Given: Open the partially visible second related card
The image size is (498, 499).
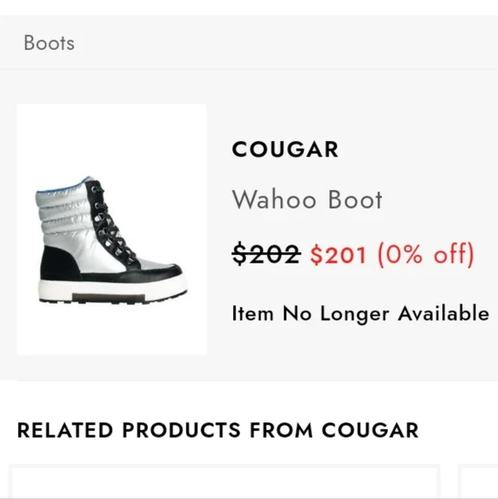Looking at the screenshot, I should click(x=478, y=482).
